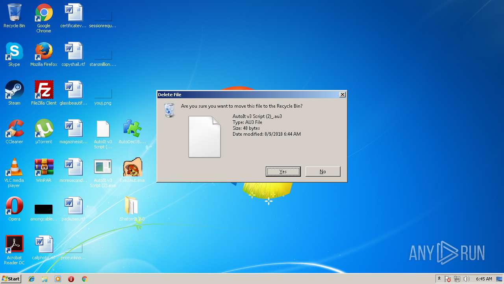Select the sessionrequ… desktop file

103,20
